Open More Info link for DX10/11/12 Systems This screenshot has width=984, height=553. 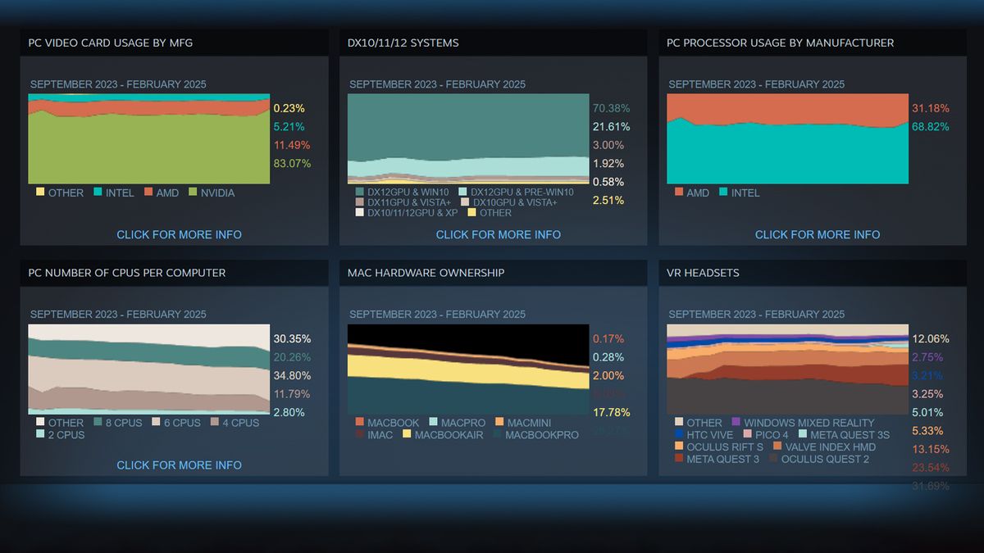(x=498, y=234)
